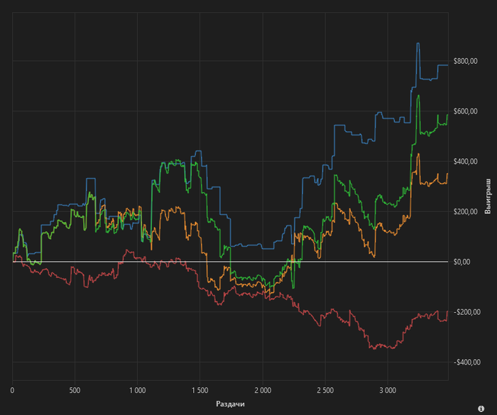Screen dimensions: 497x415
Task: Click the red line's lowest point
Action: point(374,349)
